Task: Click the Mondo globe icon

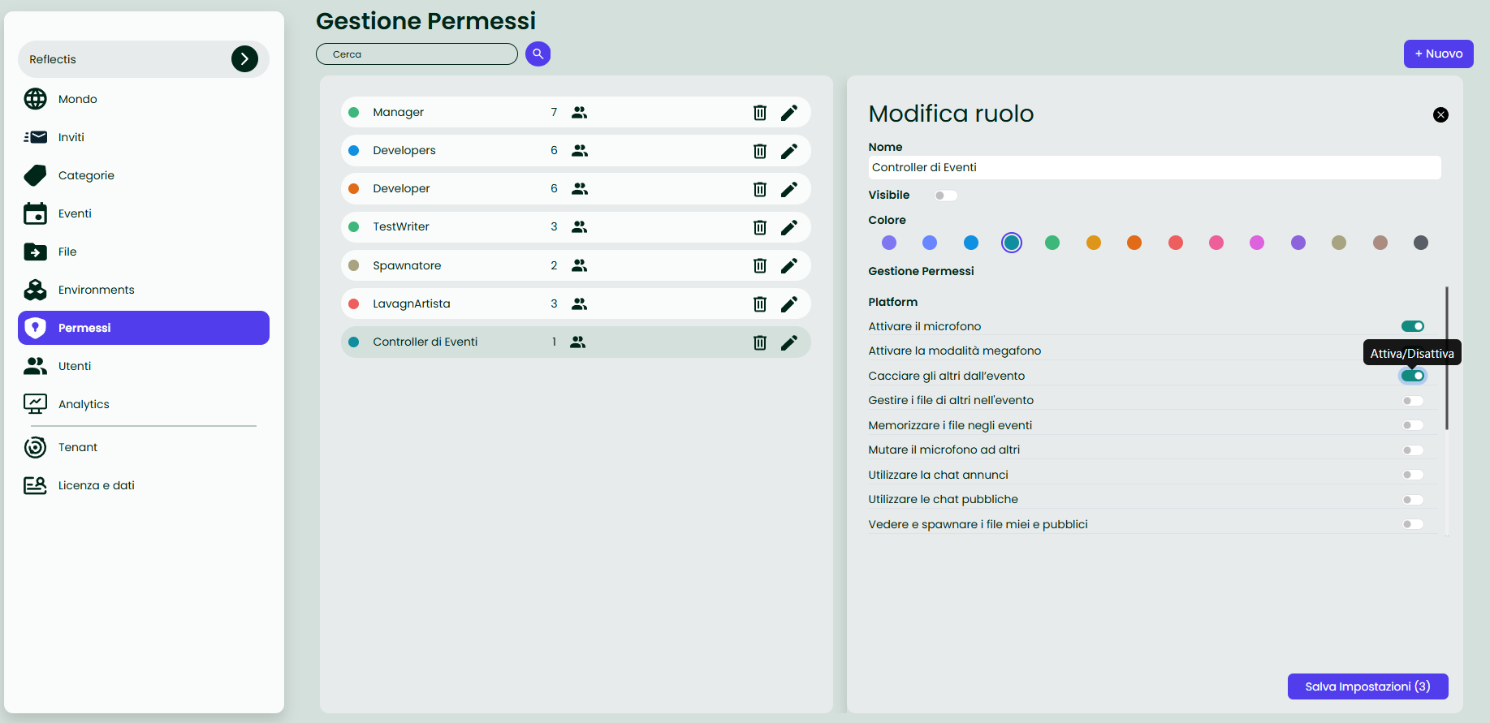Action: (x=36, y=99)
